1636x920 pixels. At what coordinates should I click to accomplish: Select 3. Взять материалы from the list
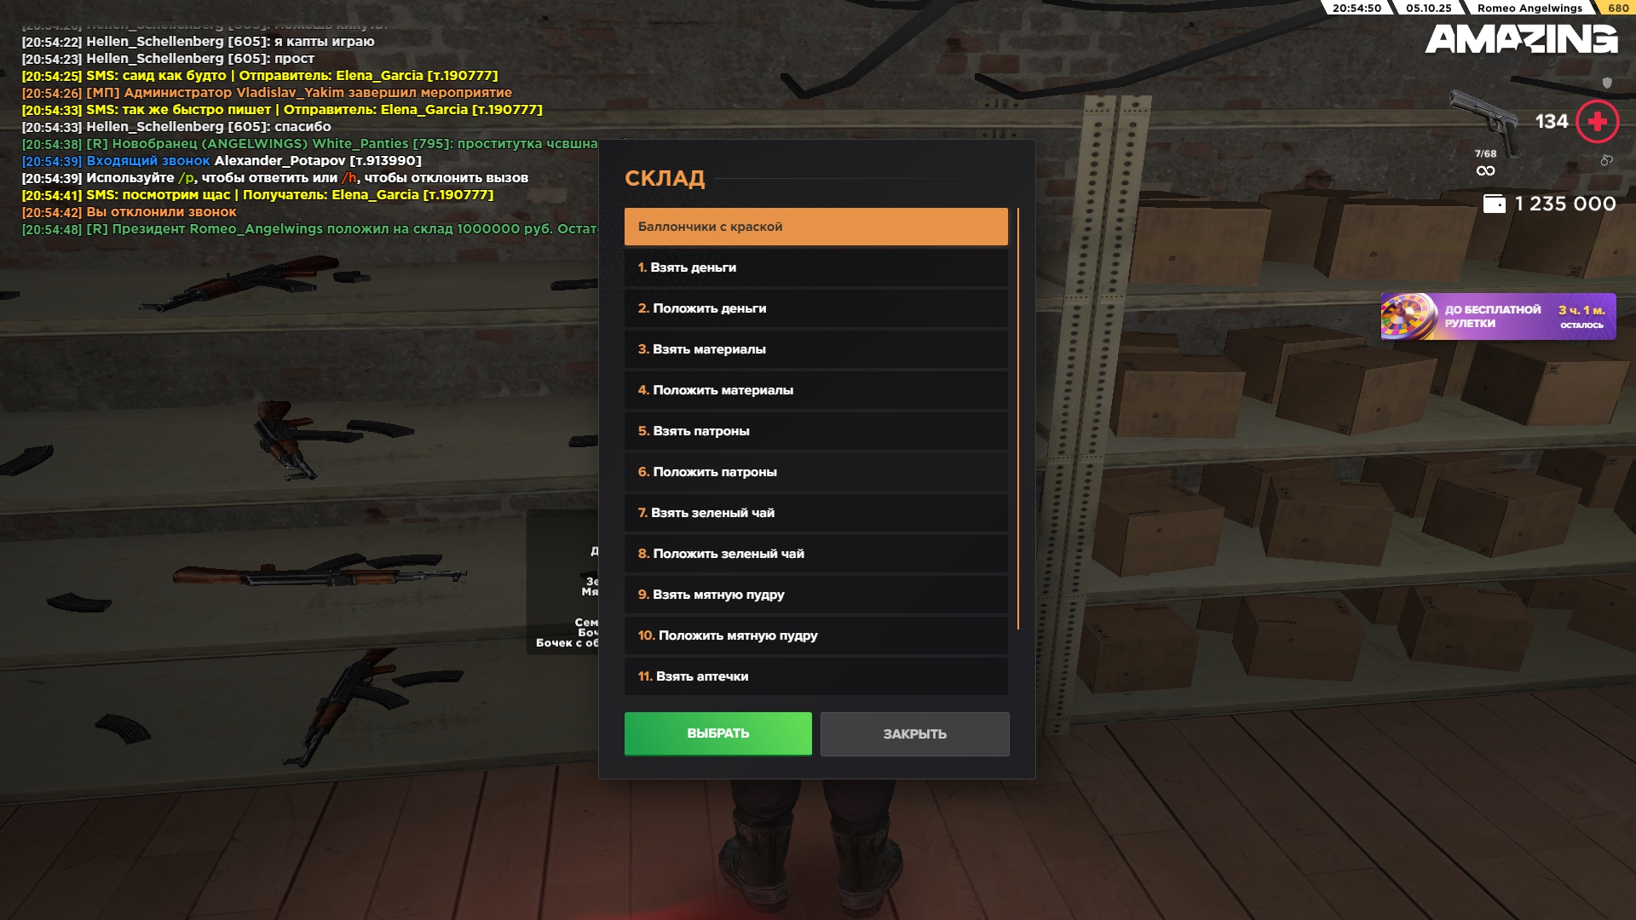tap(815, 349)
